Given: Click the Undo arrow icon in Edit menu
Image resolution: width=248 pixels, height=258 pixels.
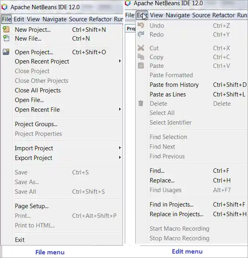Looking at the screenshot, I should [141, 25].
